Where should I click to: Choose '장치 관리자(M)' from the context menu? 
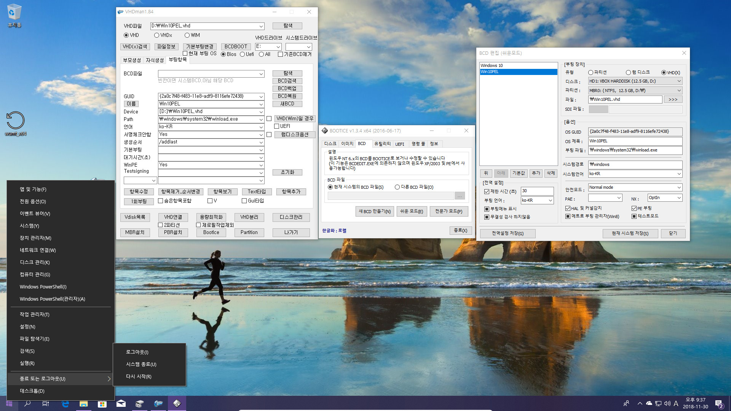[x=61, y=238]
